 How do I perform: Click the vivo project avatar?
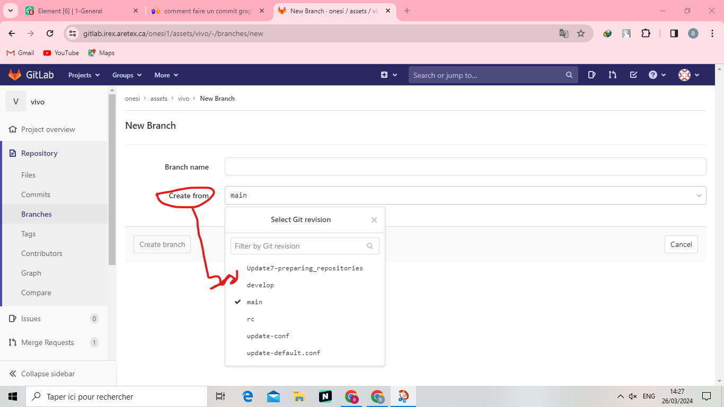16,102
